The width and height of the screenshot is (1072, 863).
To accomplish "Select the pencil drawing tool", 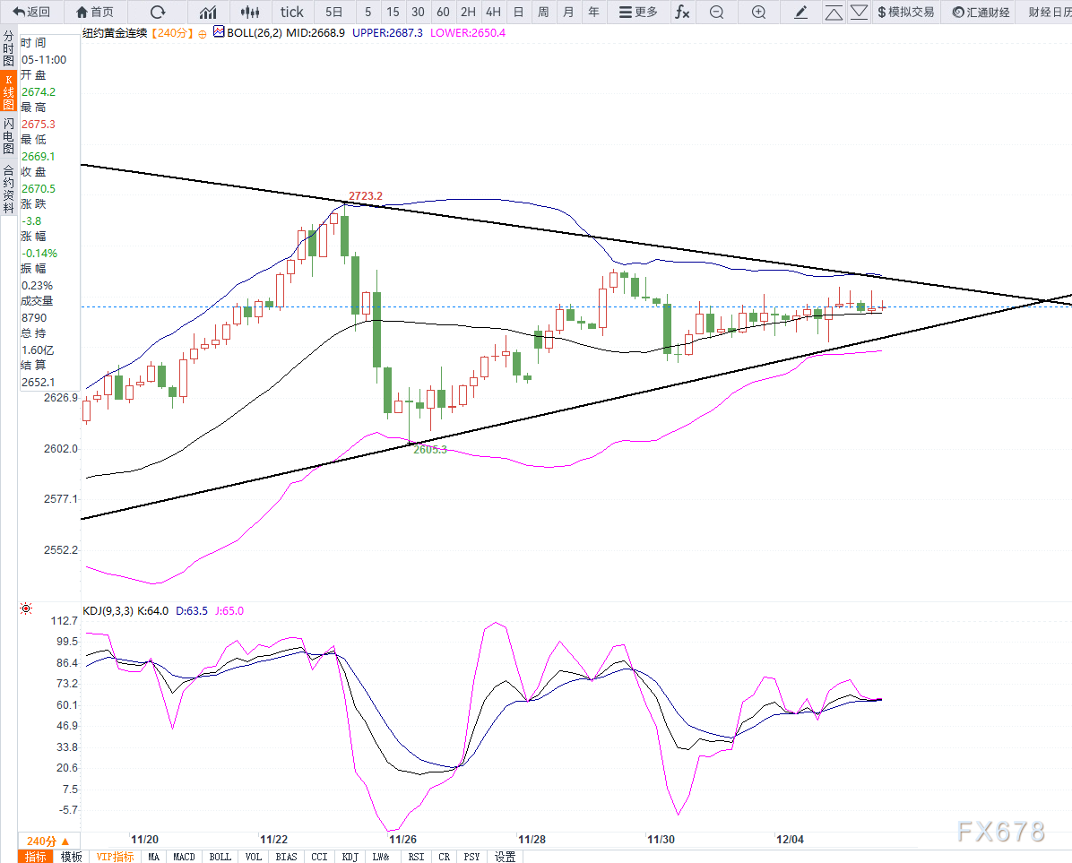I will (801, 12).
